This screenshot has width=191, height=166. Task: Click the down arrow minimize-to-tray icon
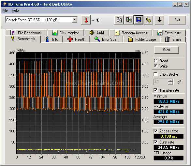coord(159,20)
